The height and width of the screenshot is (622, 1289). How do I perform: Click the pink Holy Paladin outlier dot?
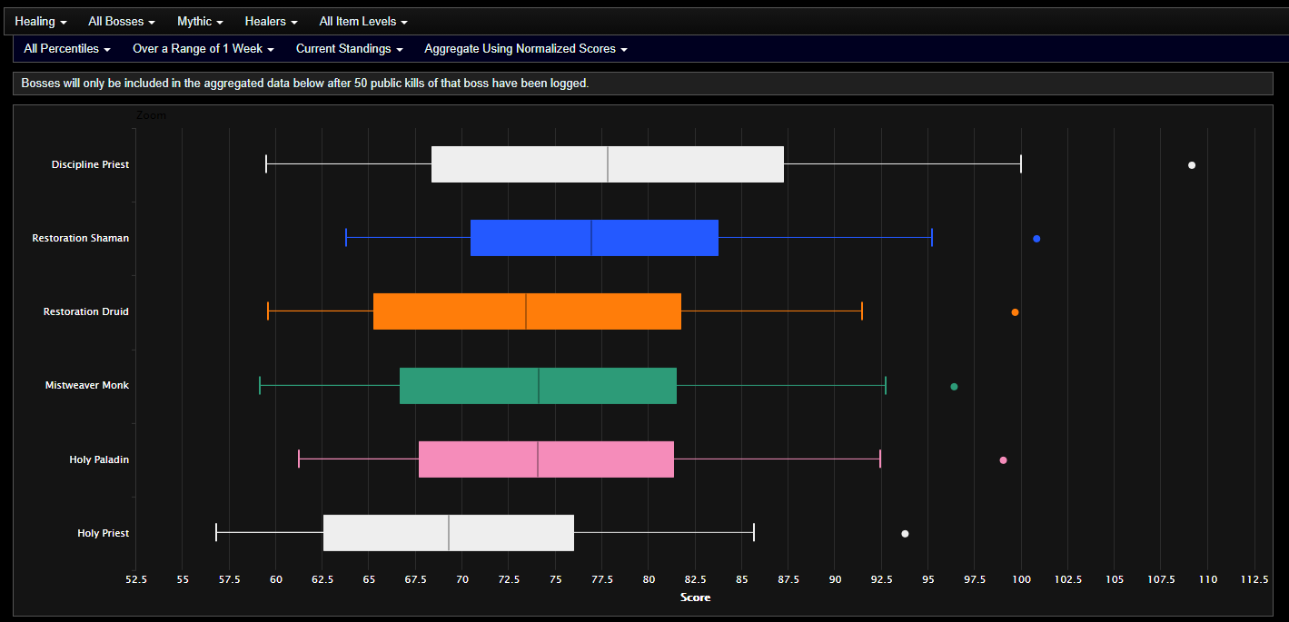pos(1002,459)
